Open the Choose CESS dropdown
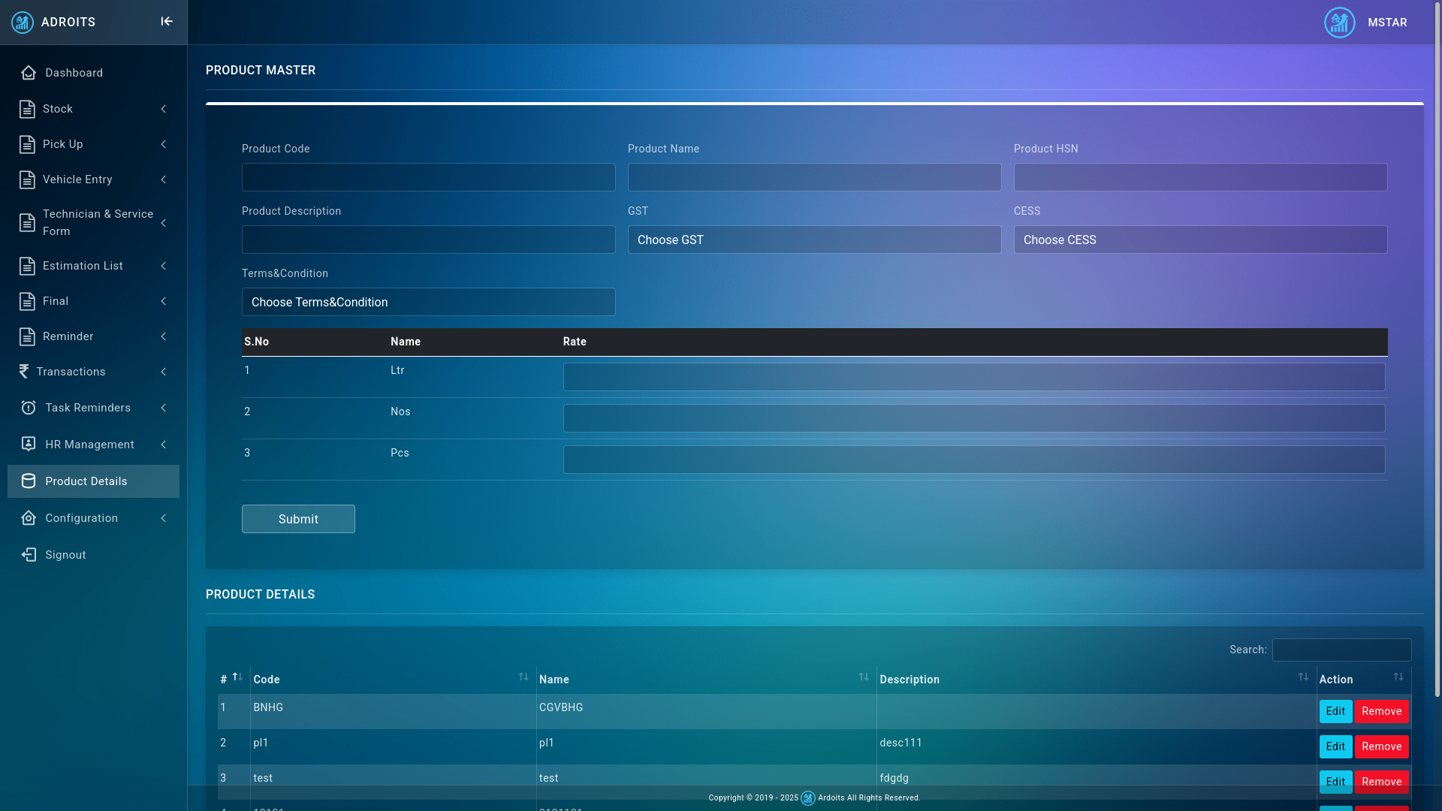 point(1200,240)
